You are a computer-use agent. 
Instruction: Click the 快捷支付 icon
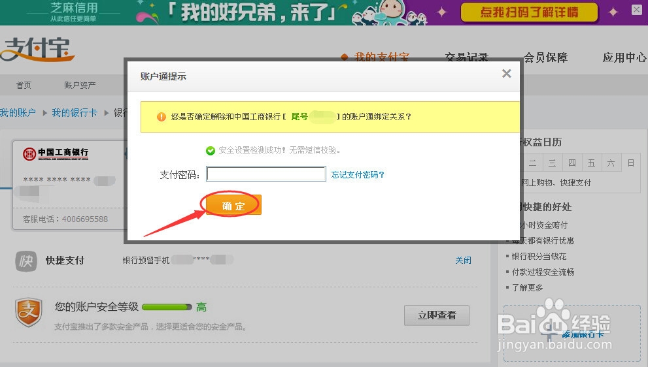pyautogui.click(x=26, y=261)
